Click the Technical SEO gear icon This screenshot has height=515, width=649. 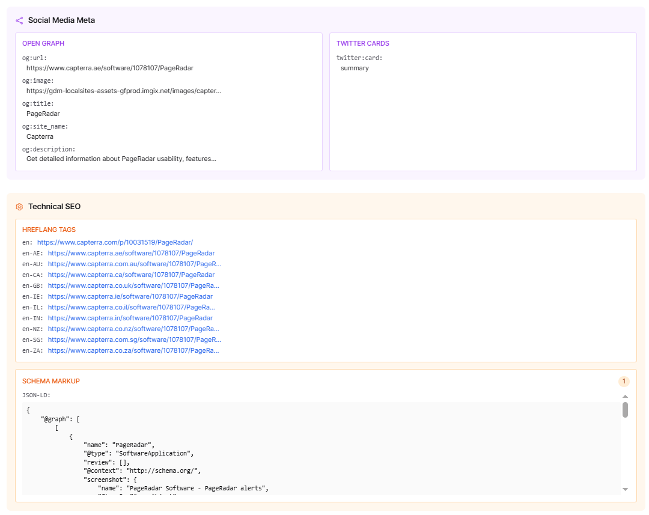click(x=19, y=207)
